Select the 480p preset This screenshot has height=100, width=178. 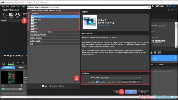click(36, 23)
